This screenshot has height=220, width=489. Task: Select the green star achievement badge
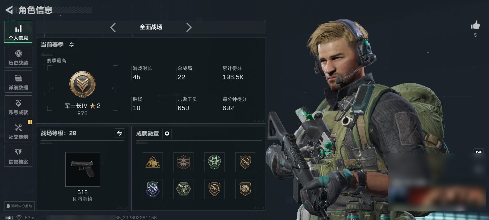[214, 162]
